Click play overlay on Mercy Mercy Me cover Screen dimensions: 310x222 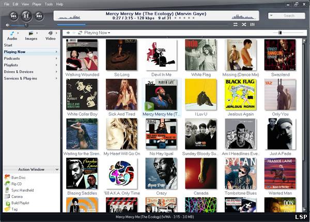tap(149, 106)
